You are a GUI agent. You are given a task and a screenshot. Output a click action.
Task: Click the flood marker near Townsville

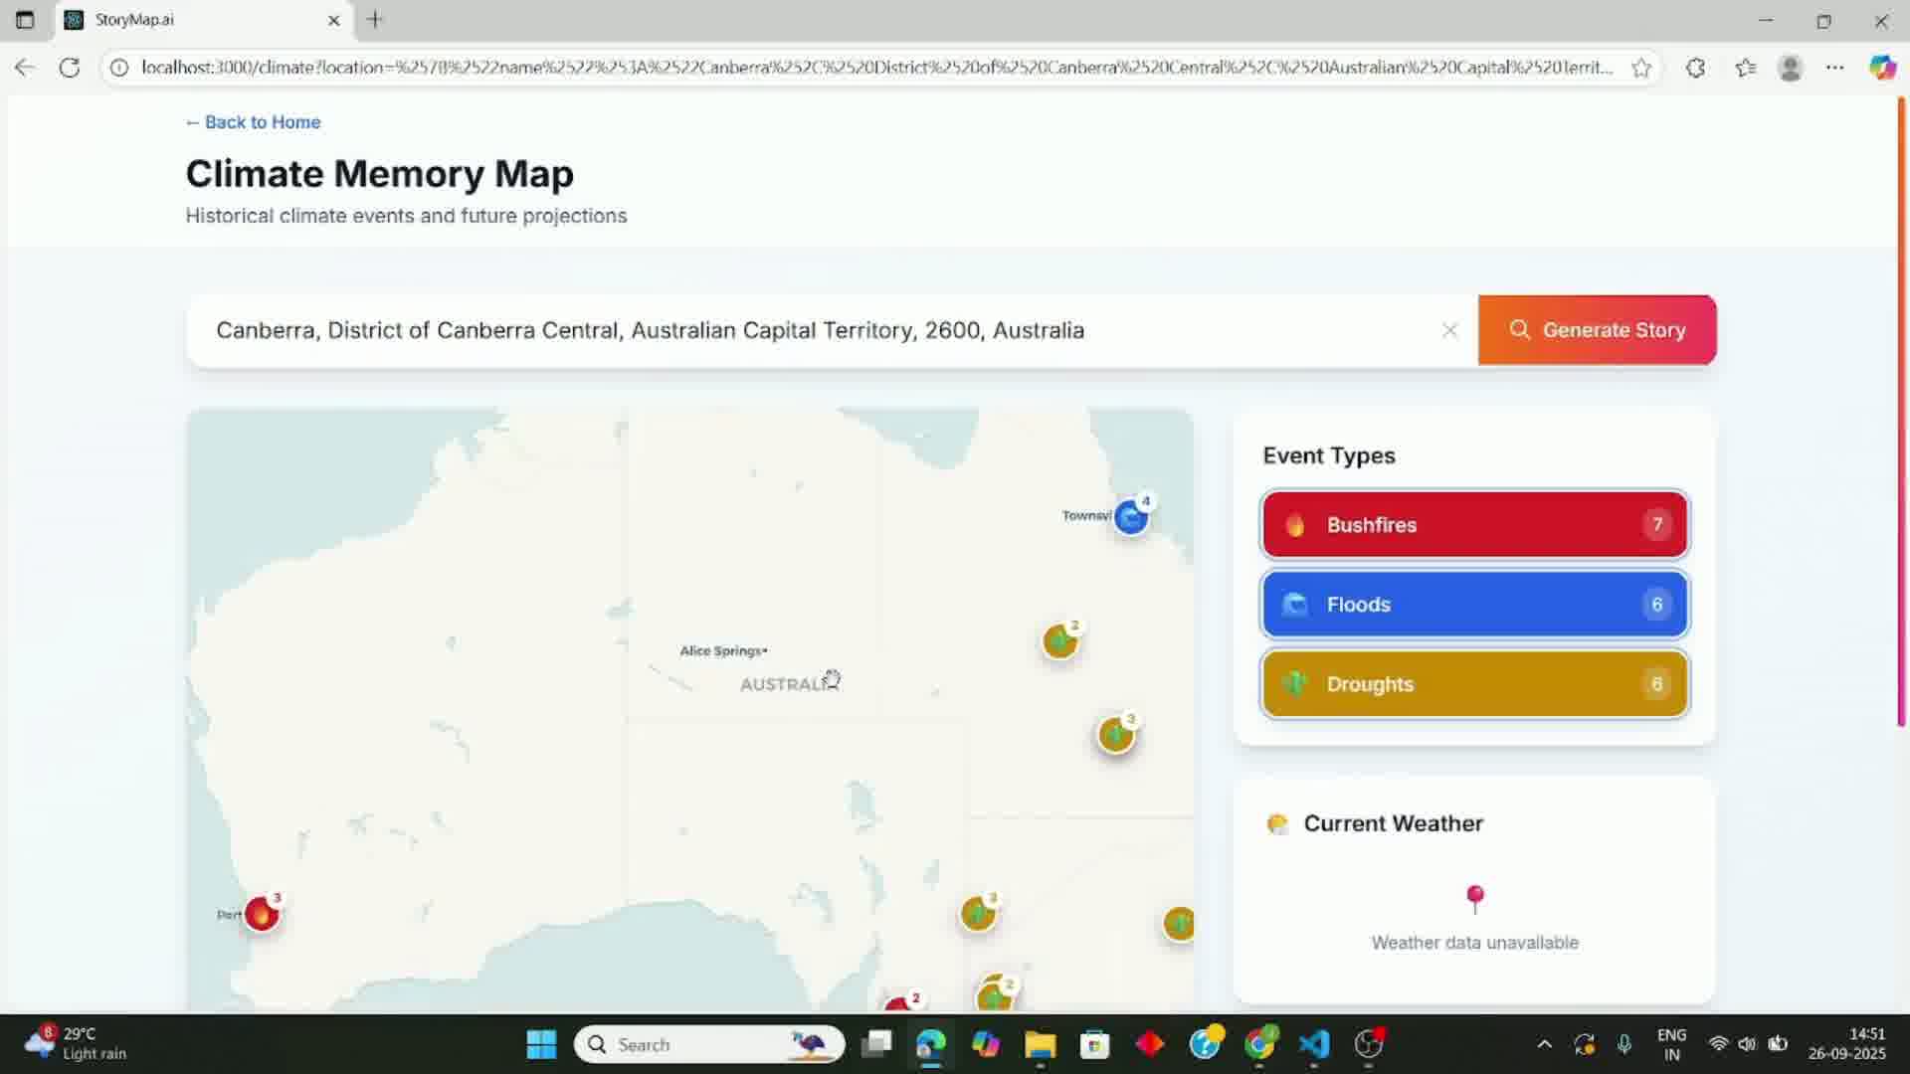point(1130,517)
